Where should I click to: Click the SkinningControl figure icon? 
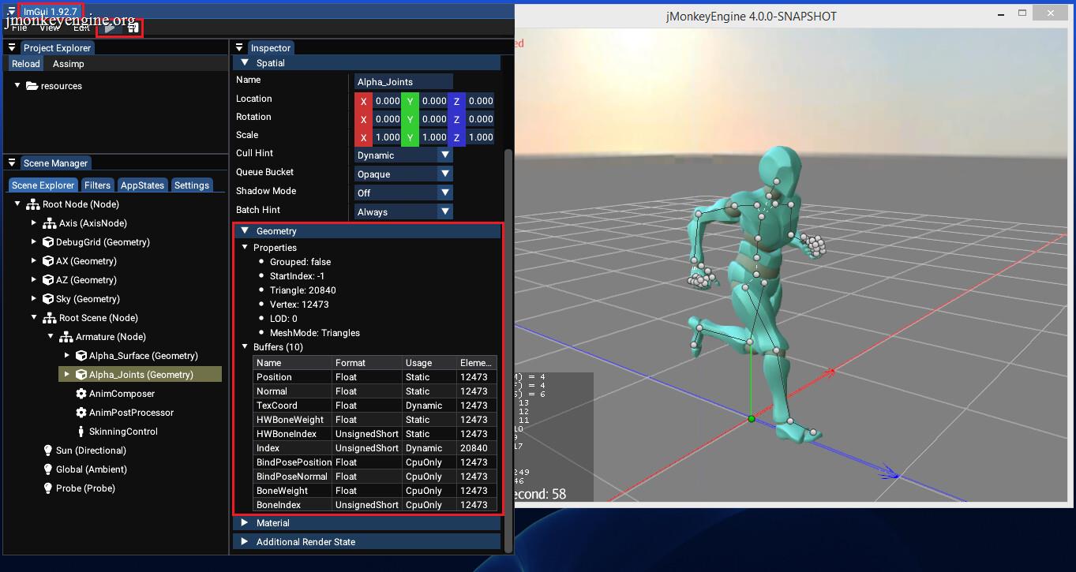pos(81,432)
